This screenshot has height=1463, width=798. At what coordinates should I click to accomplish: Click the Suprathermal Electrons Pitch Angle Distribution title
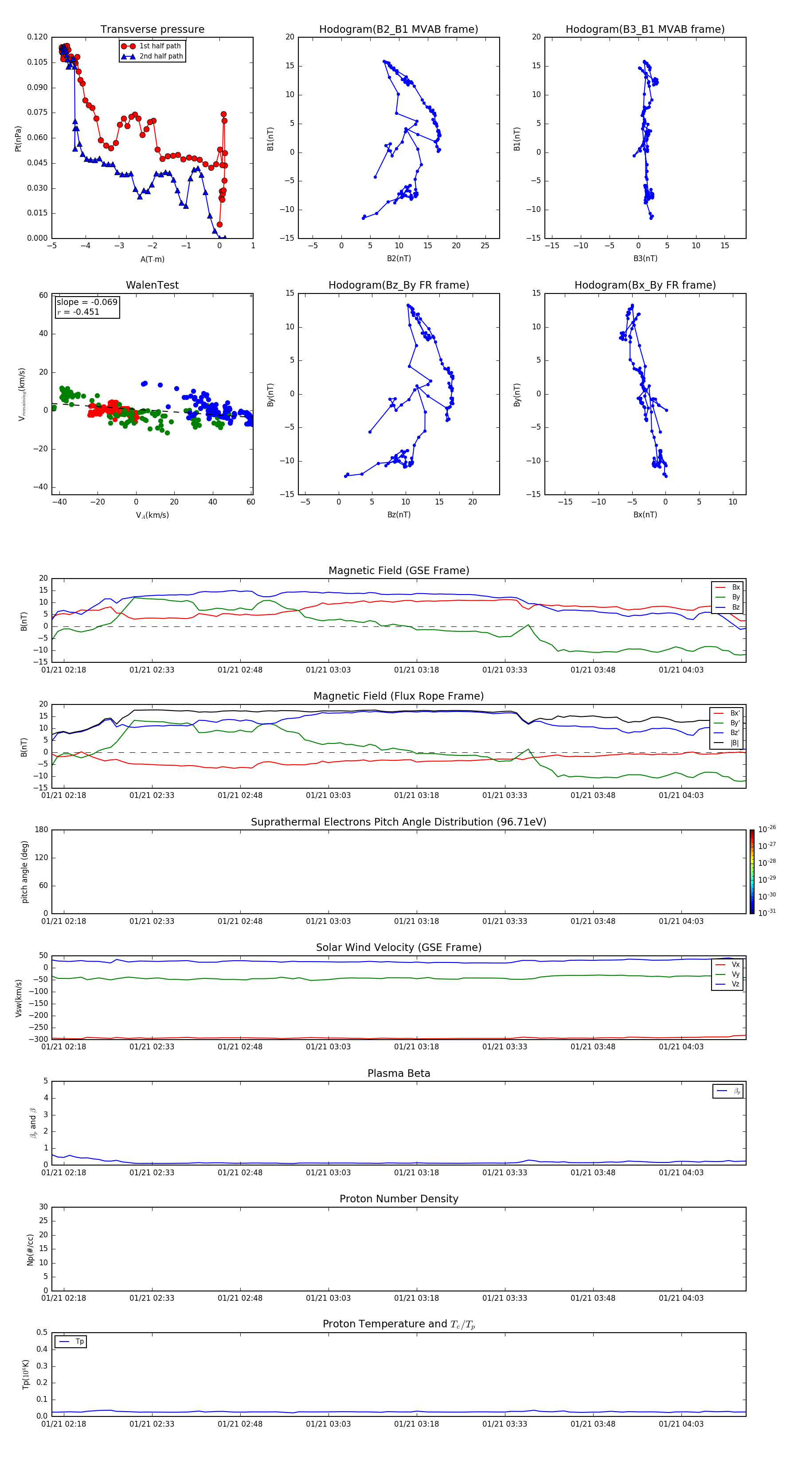pyautogui.click(x=399, y=822)
